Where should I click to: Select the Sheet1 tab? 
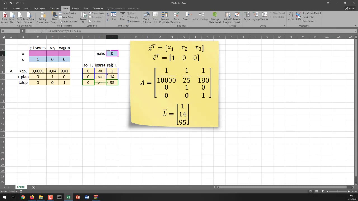click(21, 187)
